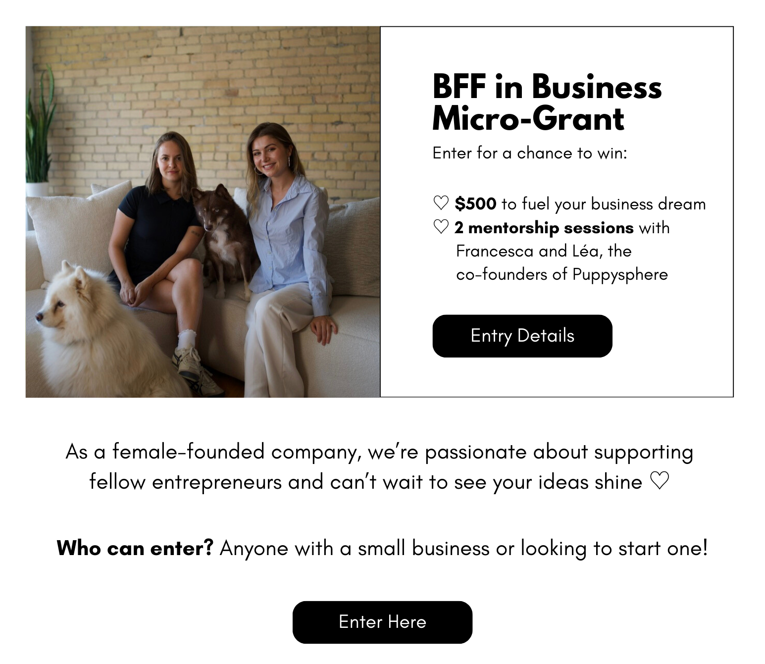
Task: Click the 'As a female-founded company' paragraph
Action: pos(379,466)
